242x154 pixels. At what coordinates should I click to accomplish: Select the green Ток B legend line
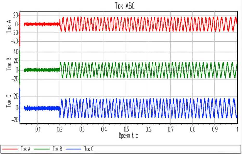[42, 149]
